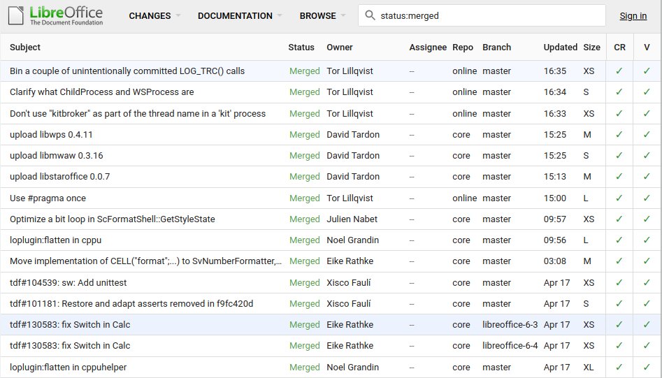
Task: Click the Status column header
Action: pos(301,48)
